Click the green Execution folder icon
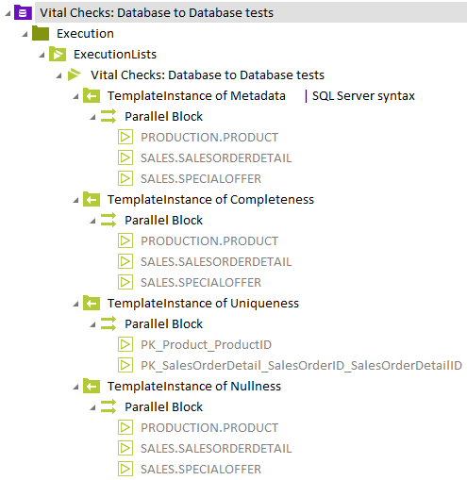 tap(41, 33)
